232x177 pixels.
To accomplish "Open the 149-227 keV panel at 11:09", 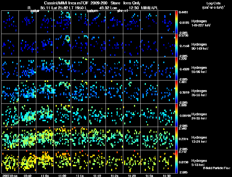I will [62, 22].
